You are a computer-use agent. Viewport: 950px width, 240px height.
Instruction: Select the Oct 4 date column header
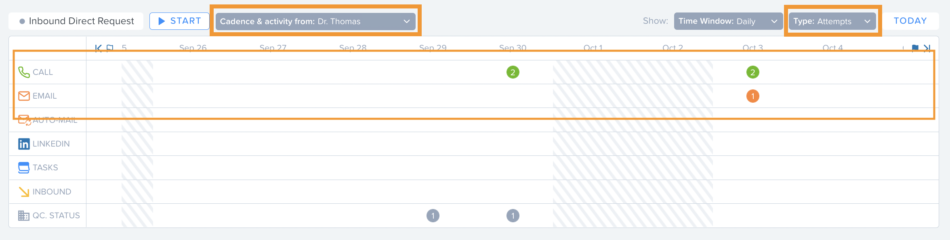click(x=832, y=48)
